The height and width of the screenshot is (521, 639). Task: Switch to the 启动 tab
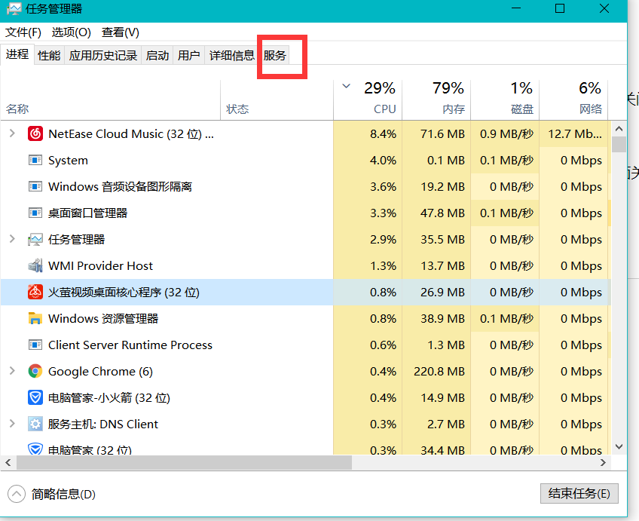(157, 55)
